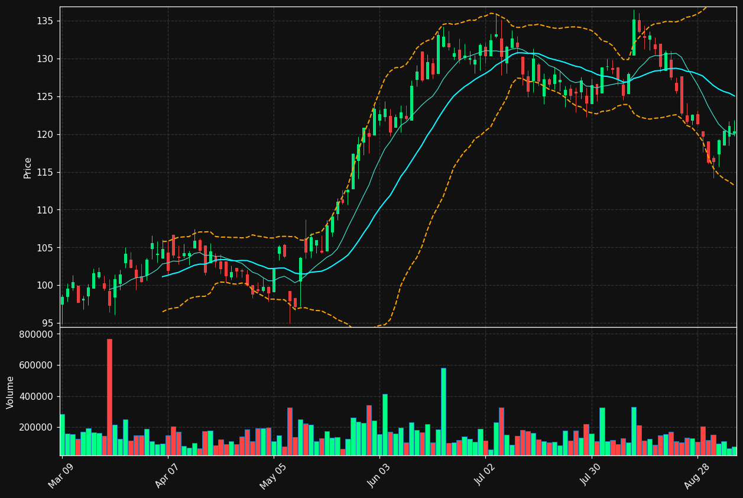
Task: Select the 130 price tick label
Action: [x=45, y=59]
